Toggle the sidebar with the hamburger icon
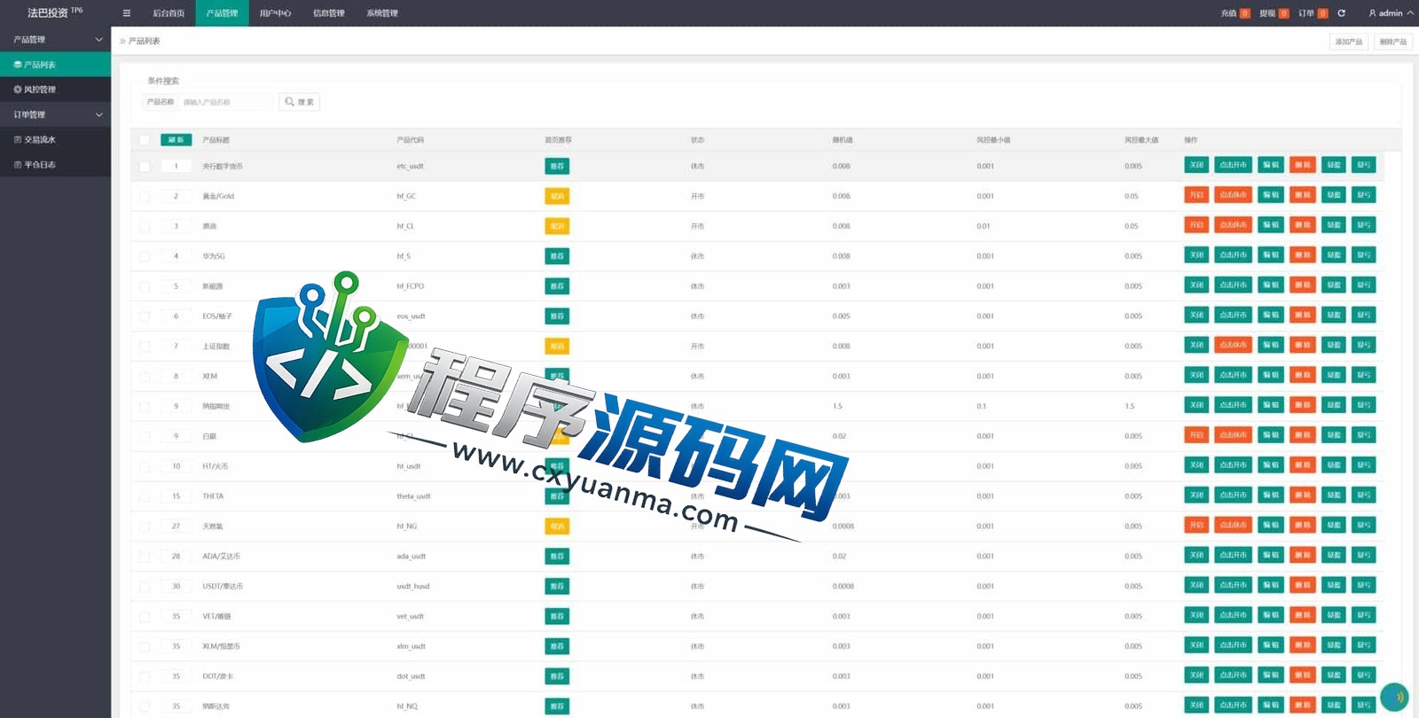1419x718 pixels. (x=126, y=13)
